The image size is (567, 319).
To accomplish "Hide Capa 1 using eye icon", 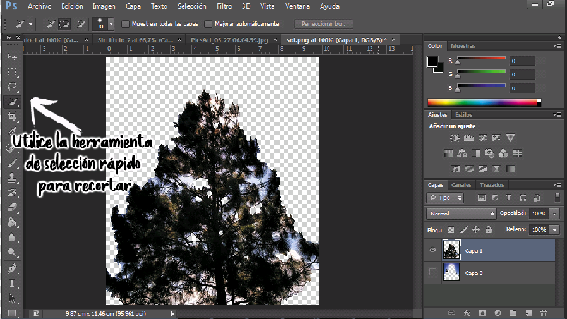I will 432,250.
